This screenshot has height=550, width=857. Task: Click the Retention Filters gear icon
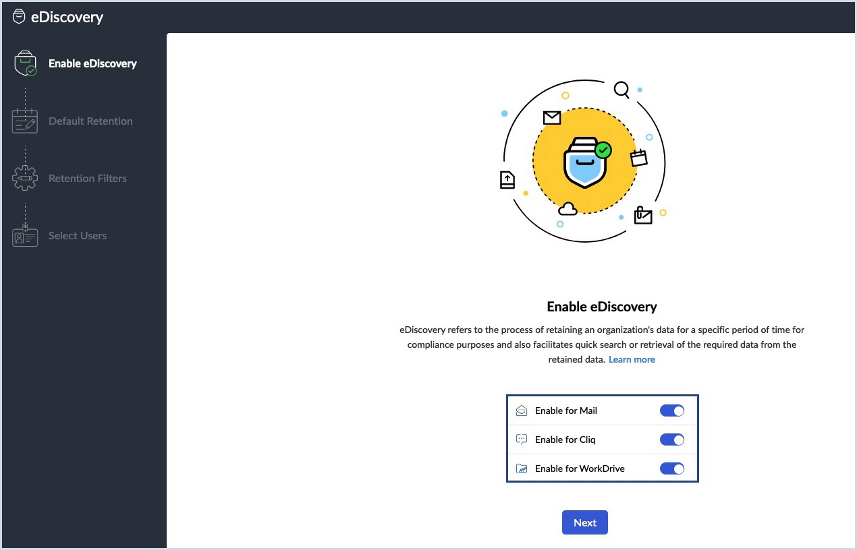point(24,178)
